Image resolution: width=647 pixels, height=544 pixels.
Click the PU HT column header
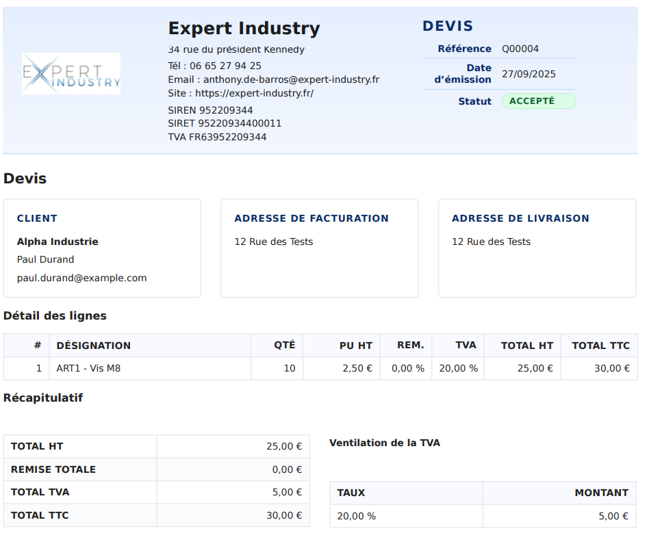click(355, 346)
